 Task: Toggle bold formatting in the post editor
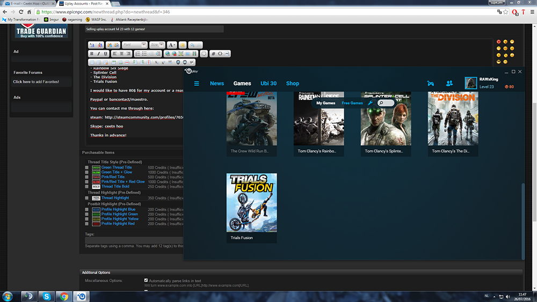point(92,54)
